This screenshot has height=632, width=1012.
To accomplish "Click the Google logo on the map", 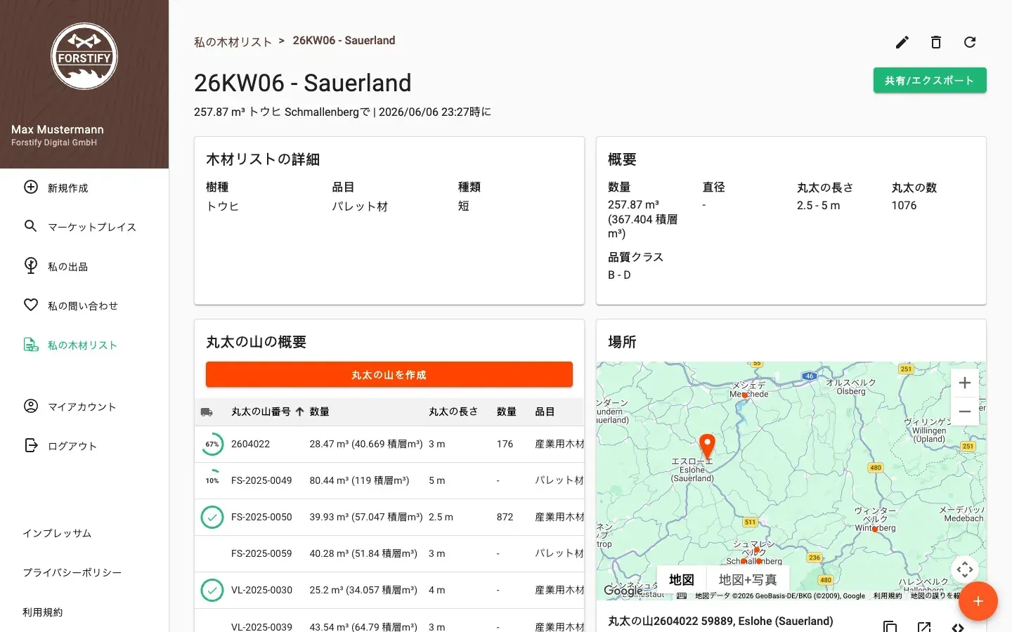I will coord(623,591).
